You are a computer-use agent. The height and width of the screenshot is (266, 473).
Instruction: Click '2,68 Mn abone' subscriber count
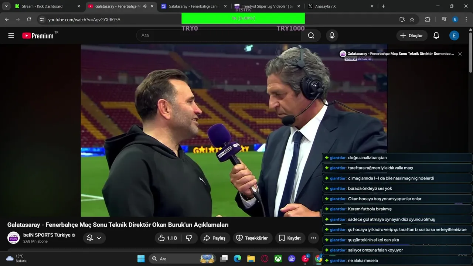click(35, 242)
